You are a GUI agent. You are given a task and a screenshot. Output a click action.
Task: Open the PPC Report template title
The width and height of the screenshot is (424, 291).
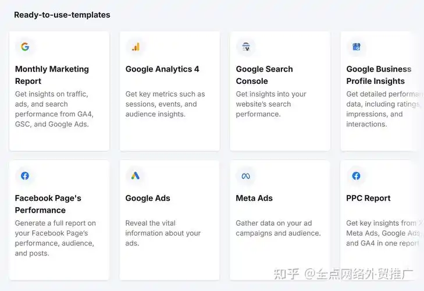[368, 198]
